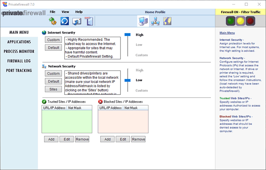The height and width of the screenshot is (170, 266).
Task: Click the red traffic light
Action: coord(250,21)
